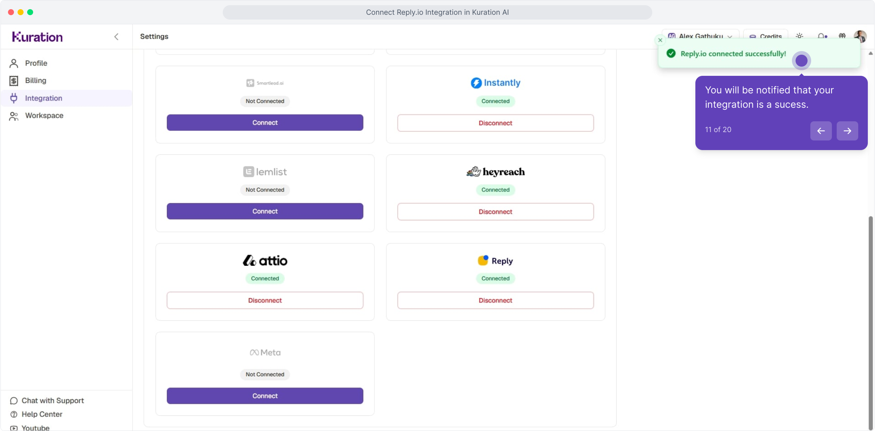
Task: Click the Profile person icon
Action: point(14,63)
